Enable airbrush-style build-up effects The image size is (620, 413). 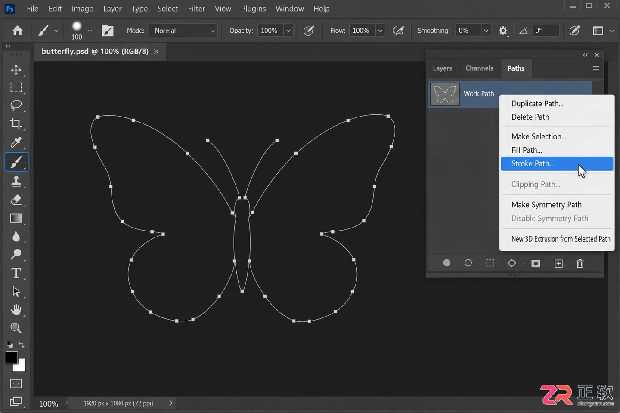(399, 31)
